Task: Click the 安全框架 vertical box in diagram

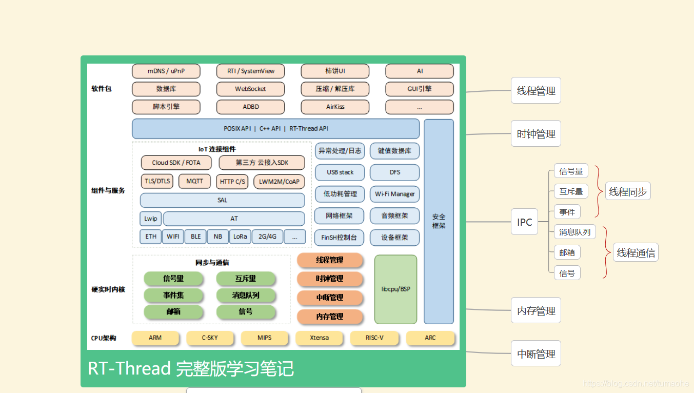Action: click(439, 221)
